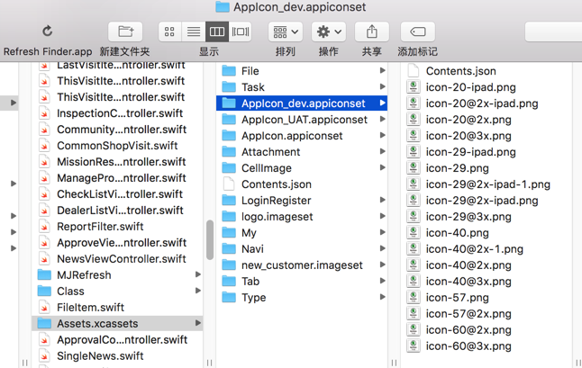Image resolution: width=582 pixels, height=368 pixels.
Task: Select the File folder
Action: [302, 71]
